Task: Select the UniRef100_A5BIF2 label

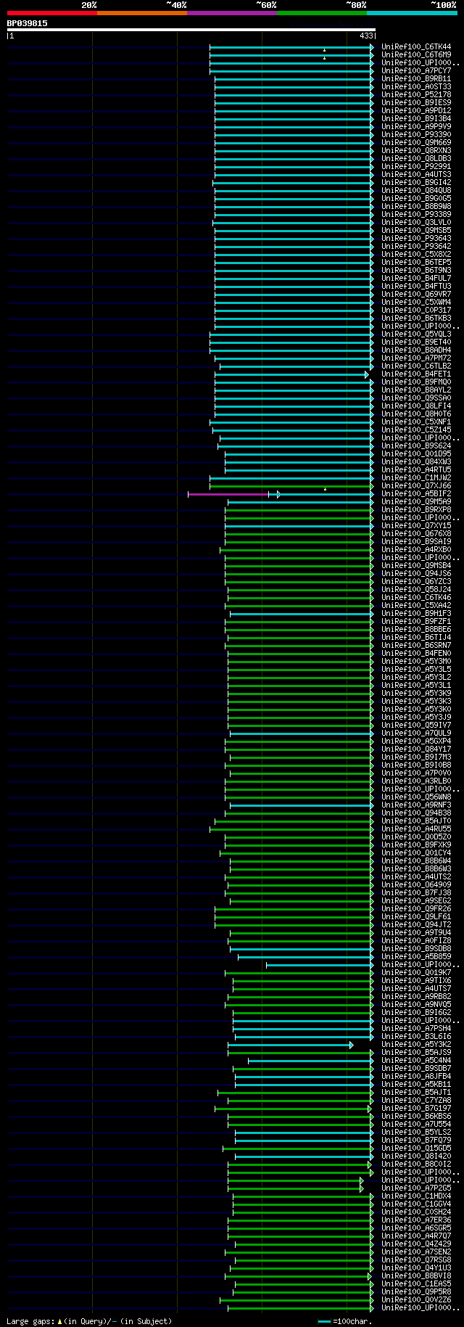Action: click(x=416, y=493)
